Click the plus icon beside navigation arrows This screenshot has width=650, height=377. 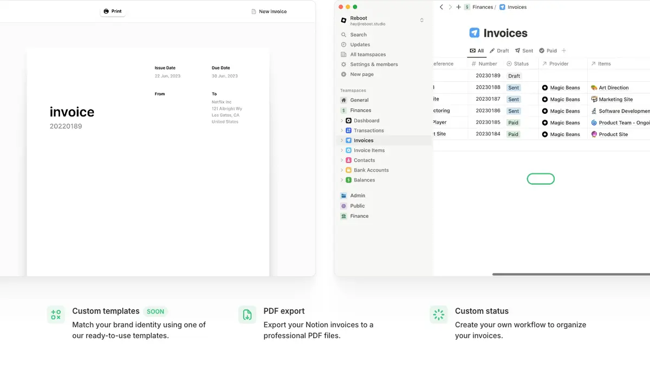pos(458,7)
